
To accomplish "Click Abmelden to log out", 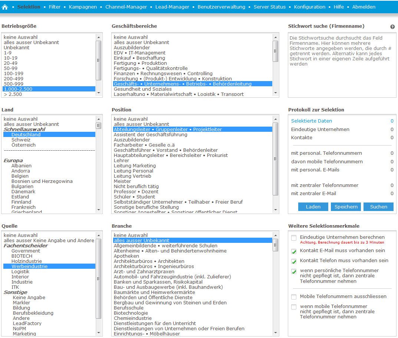I will (x=364, y=7).
